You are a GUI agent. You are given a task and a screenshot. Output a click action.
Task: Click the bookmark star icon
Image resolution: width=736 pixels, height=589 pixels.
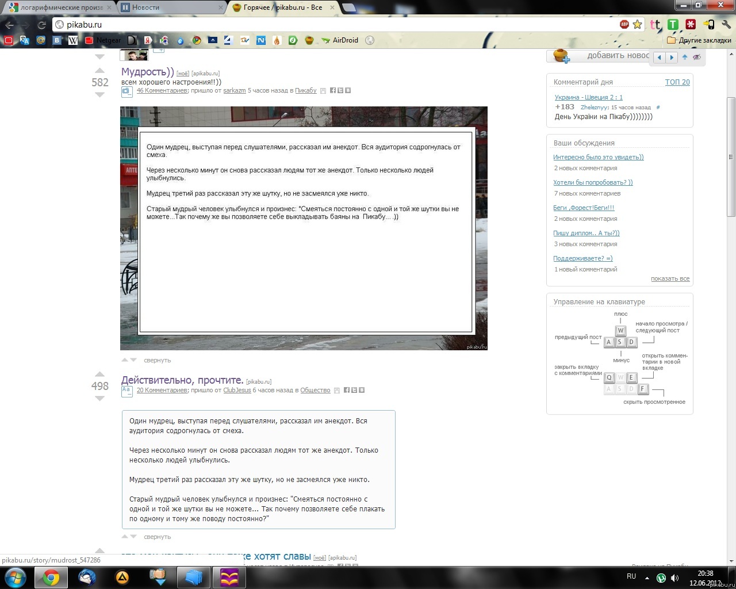(637, 24)
